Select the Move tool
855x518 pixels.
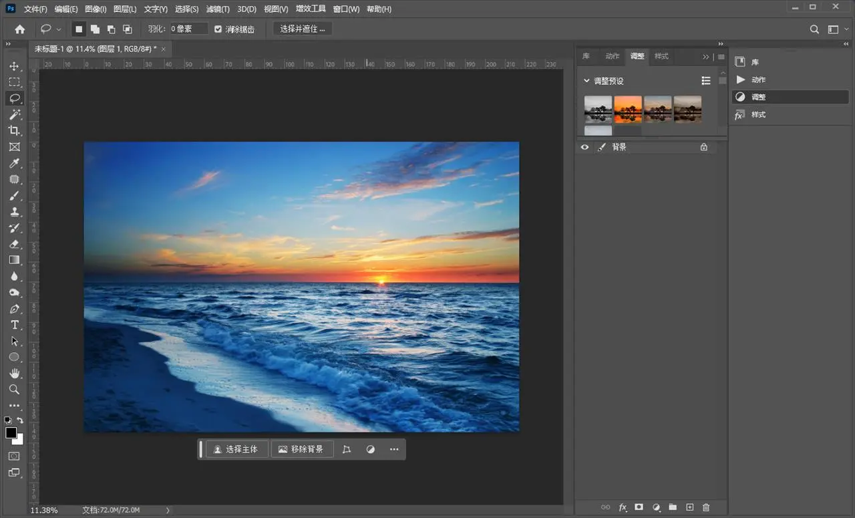(x=15, y=66)
